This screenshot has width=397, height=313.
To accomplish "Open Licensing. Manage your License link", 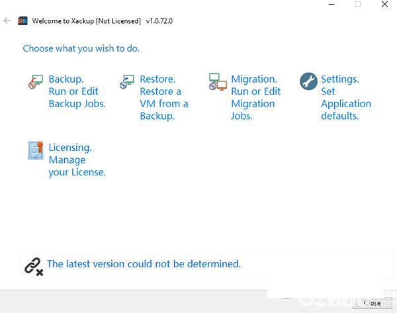I will (77, 159).
